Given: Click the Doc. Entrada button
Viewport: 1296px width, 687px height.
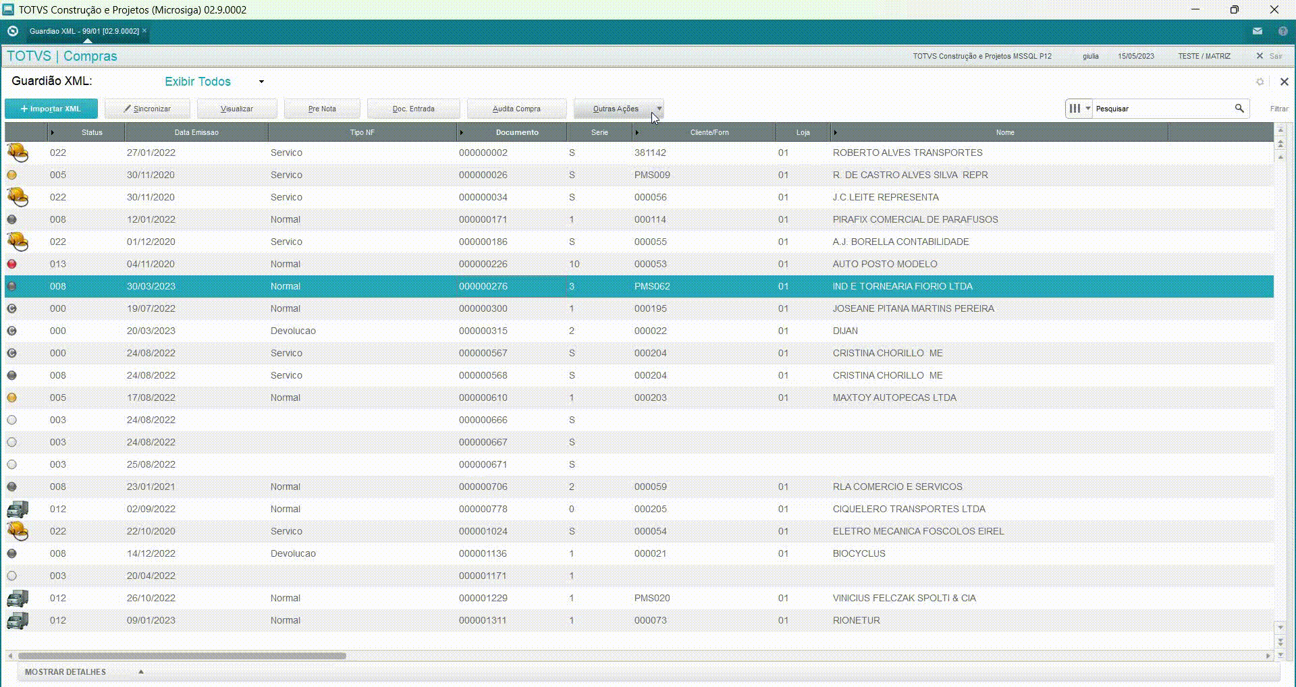Looking at the screenshot, I should 414,109.
